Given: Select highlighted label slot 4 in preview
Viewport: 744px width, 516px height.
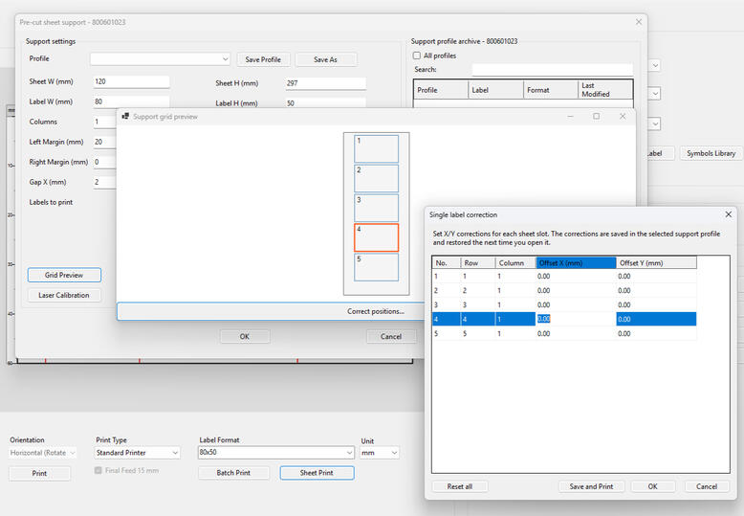Looking at the screenshot, I should pyautogui.click(x=376, y=237).
